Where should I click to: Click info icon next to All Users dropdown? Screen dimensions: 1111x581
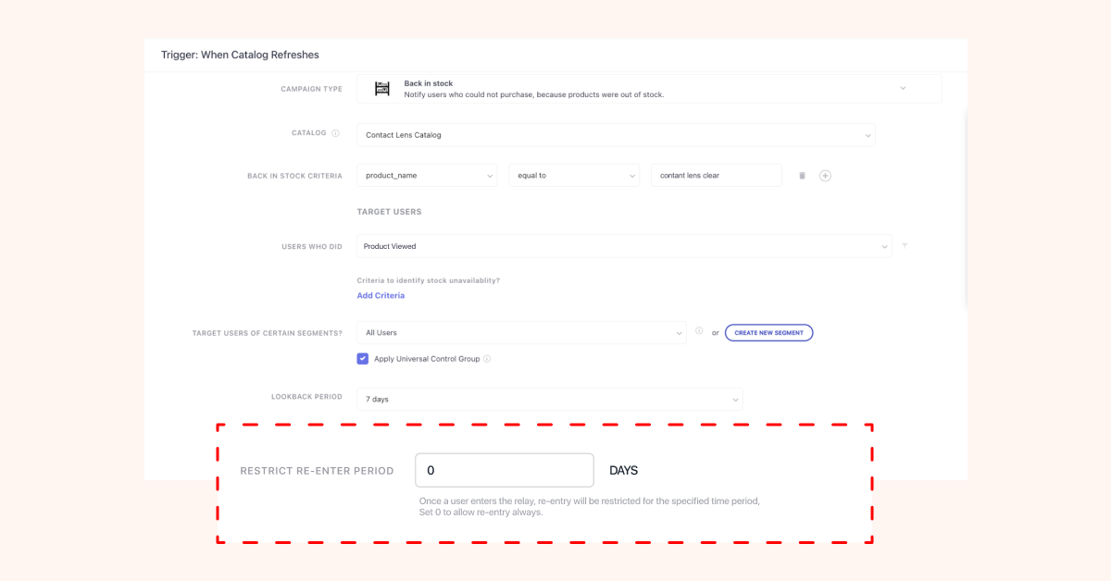(699, 332)
